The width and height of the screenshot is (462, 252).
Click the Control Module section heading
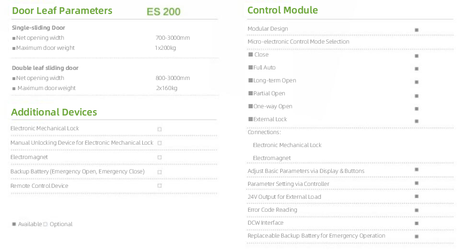pos(282,10)
